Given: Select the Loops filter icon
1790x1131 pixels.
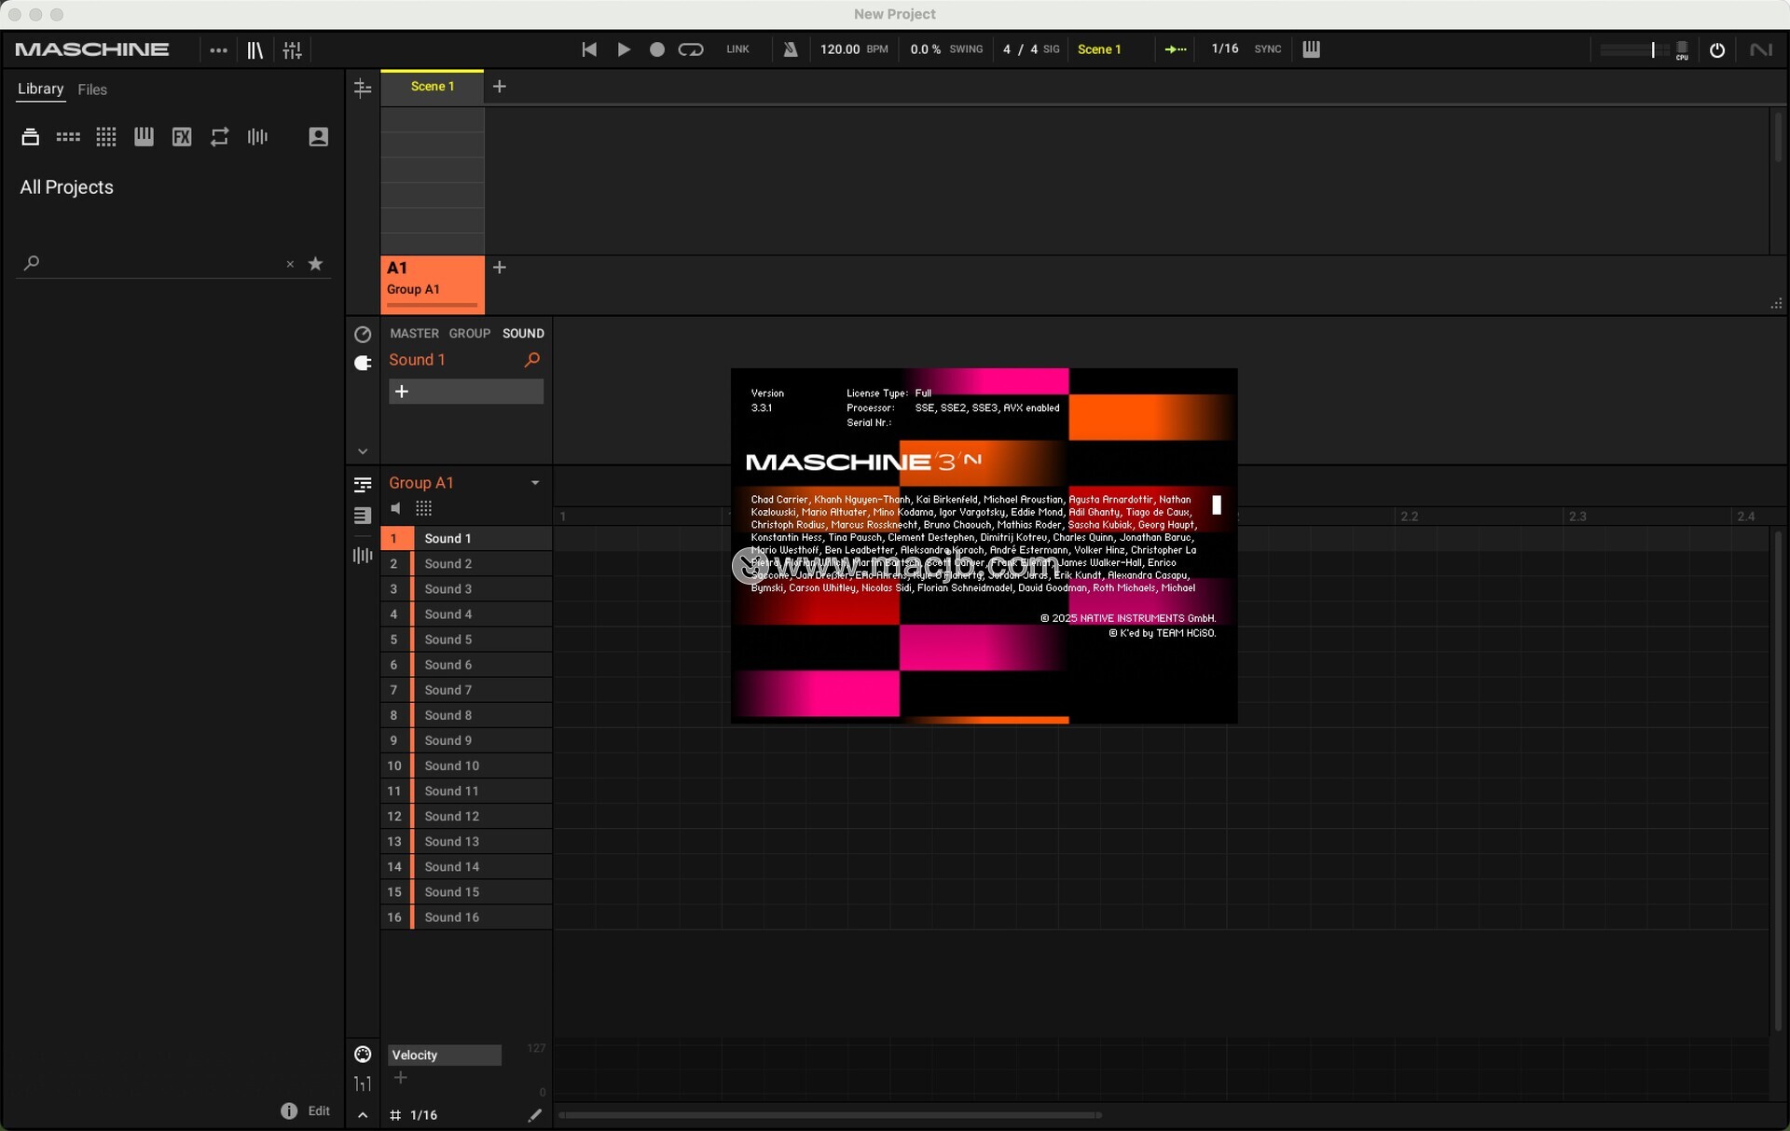Looking at the screenshot, I should tap(219, 137).
